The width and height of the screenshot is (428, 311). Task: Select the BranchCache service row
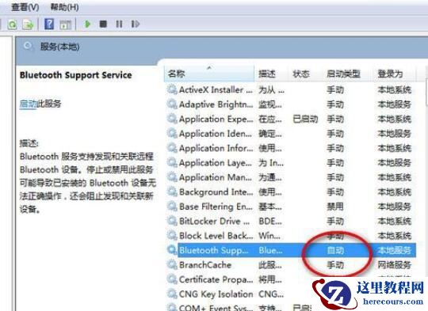(291, 265)
